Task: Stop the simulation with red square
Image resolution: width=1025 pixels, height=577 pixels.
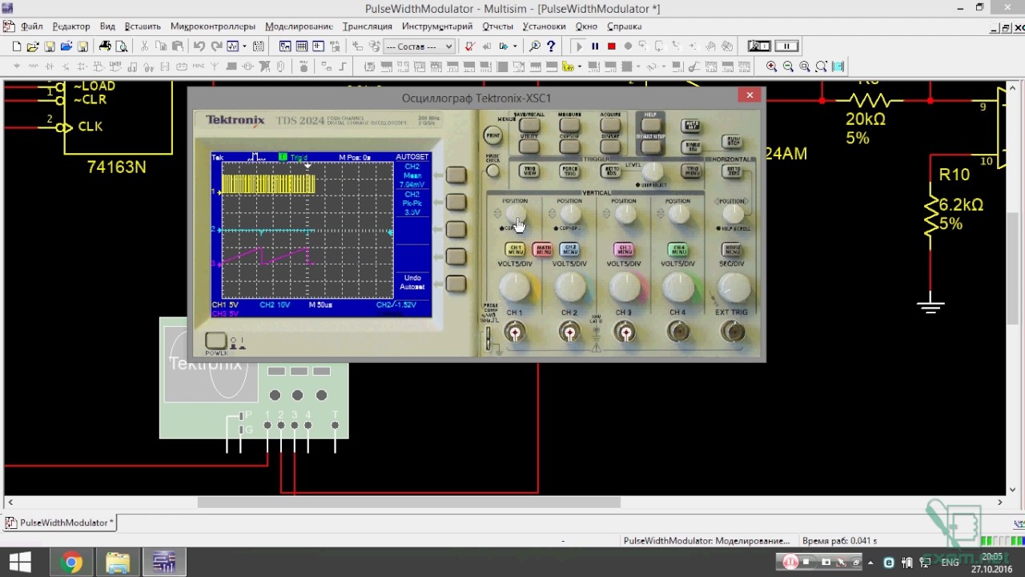Action: tap(612, 46)
